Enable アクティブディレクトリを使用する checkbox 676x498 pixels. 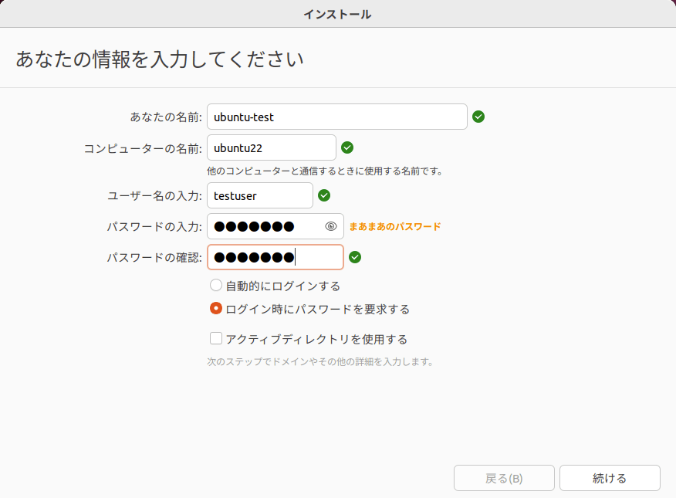[x=215, y=338]
